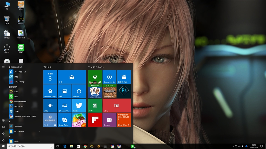Open Microsoft Solitaire Collection tile
This screenshot has width=266, height=149.
pos(95,91)
